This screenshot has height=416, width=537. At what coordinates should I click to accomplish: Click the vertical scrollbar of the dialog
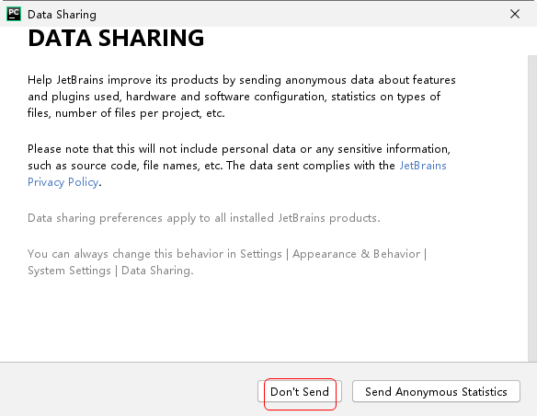(532, 208)
